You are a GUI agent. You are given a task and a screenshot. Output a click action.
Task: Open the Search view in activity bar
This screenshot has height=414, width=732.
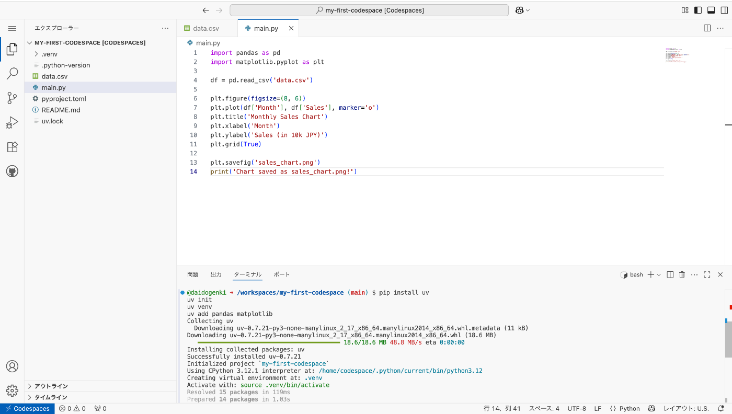point(12,74)
